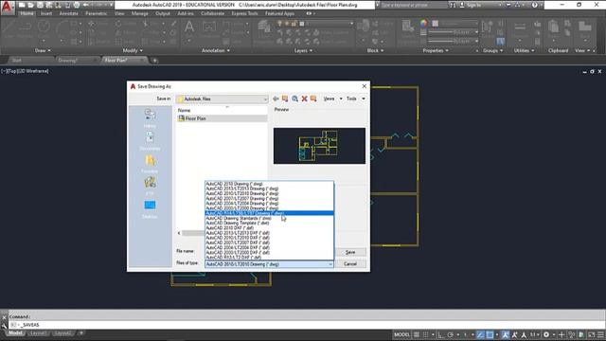Toggle snap mode in the status bar
Screen dimensions: 606x341
point(425,334)
